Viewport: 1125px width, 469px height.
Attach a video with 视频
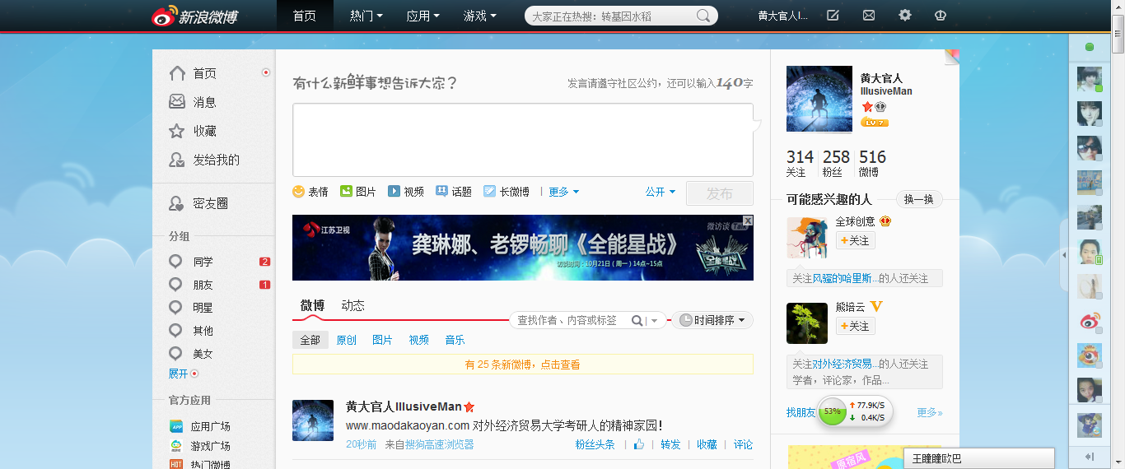point(406,192)
